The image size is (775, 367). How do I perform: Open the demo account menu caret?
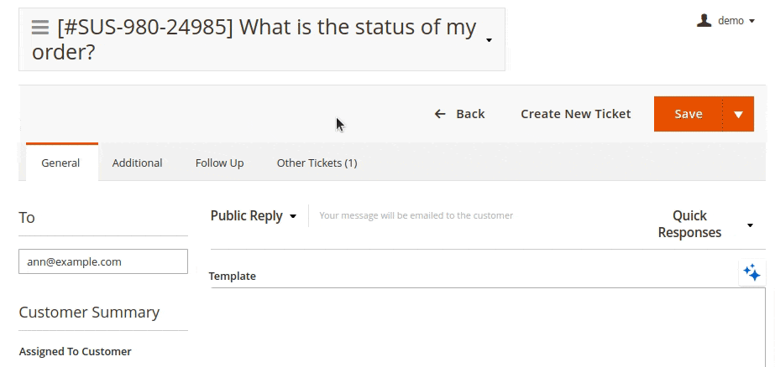click(x=751, y=21)
